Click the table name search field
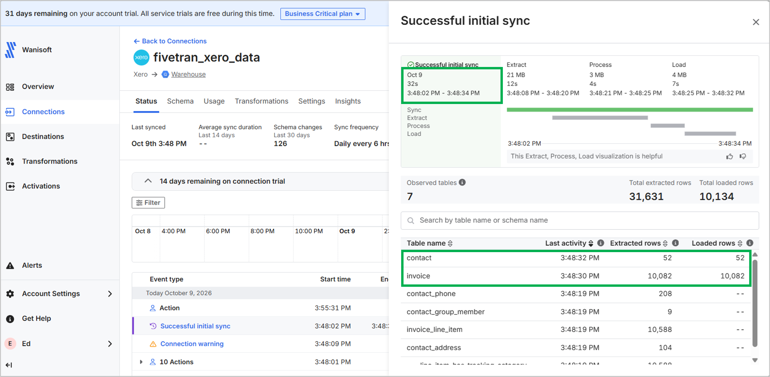 tap(580, 221)
